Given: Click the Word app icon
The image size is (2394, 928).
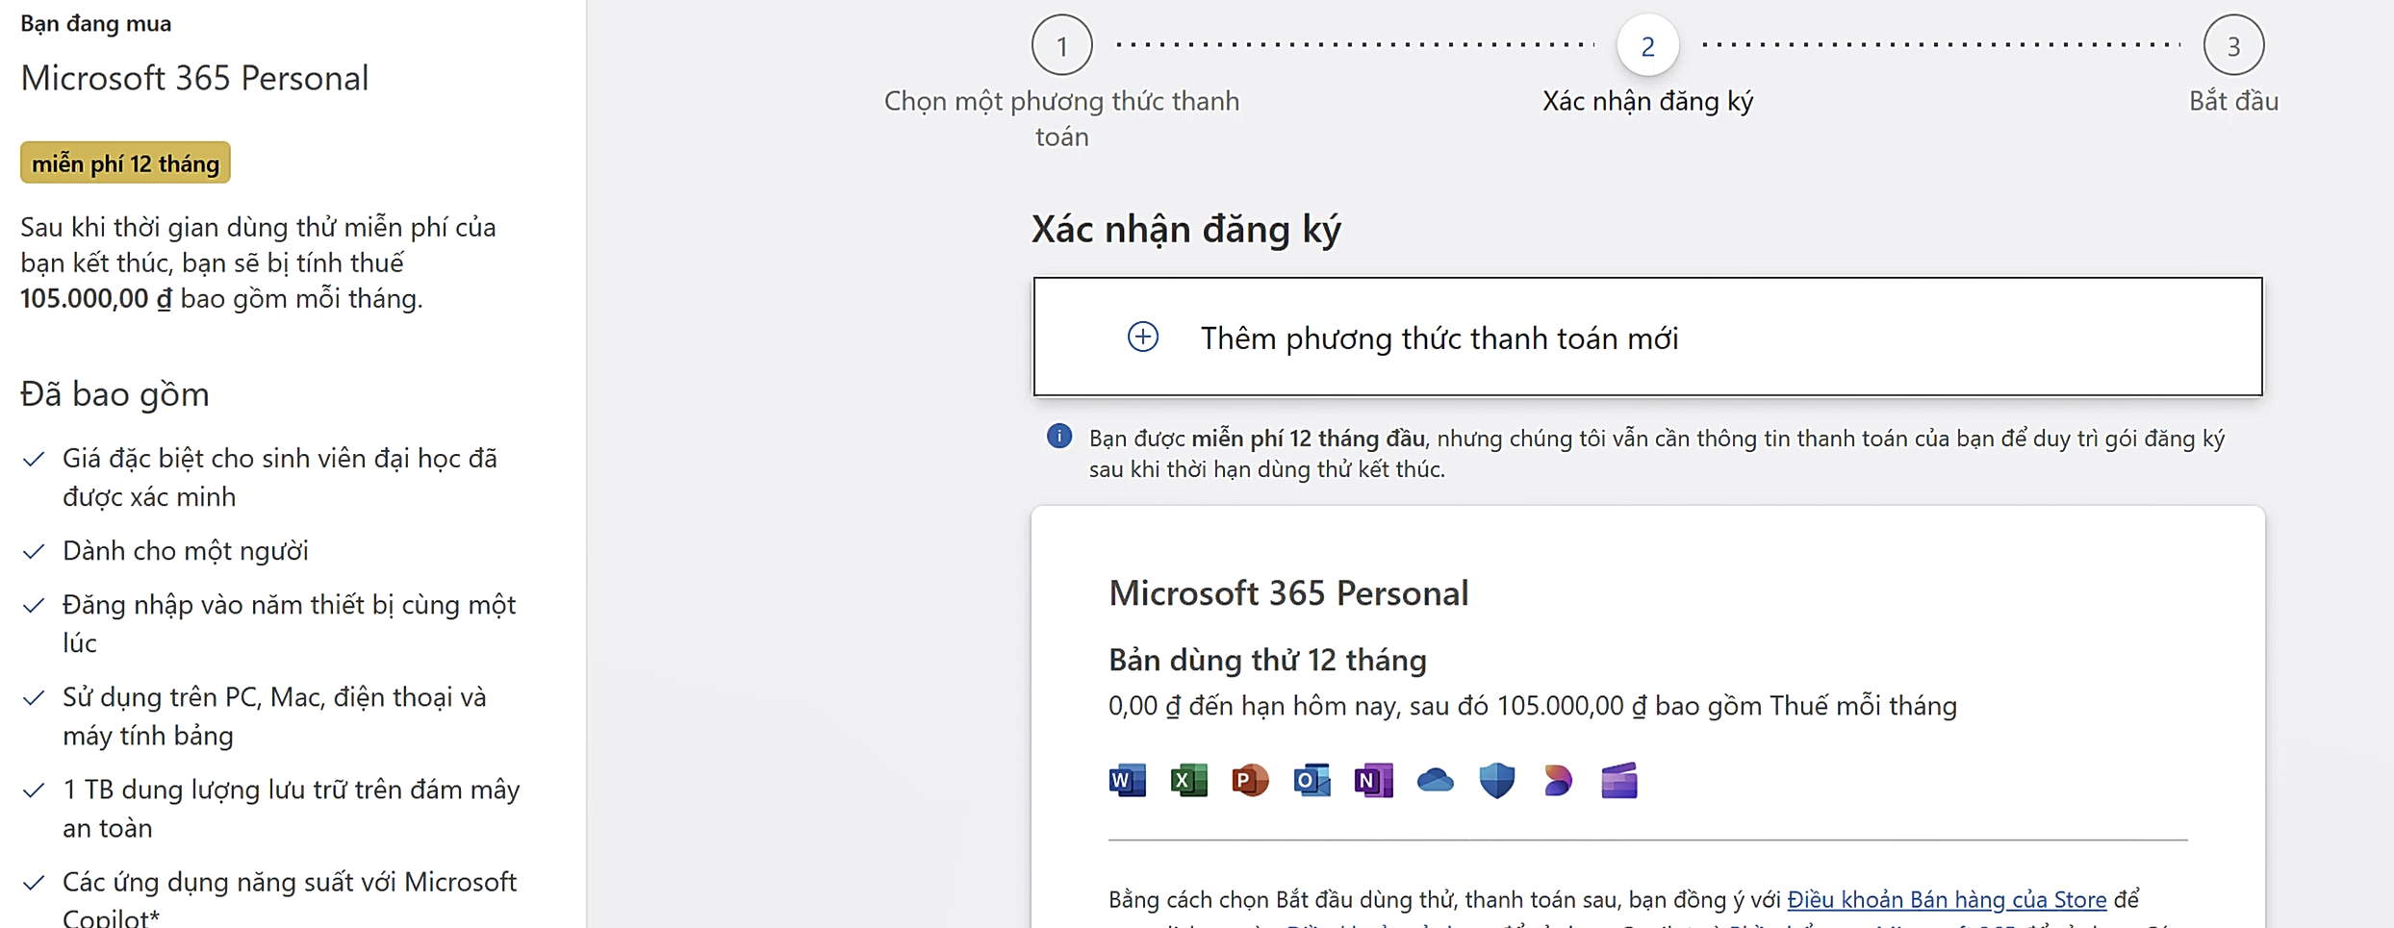Looking at the screenshot, I should pos(1127,780).
